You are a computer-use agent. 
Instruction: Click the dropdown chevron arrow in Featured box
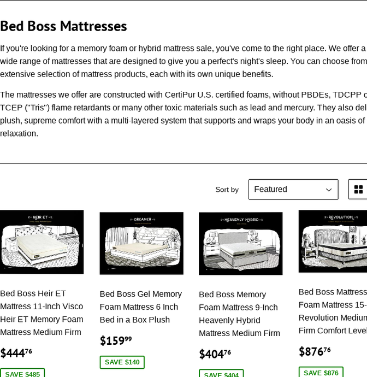[329, 190]
